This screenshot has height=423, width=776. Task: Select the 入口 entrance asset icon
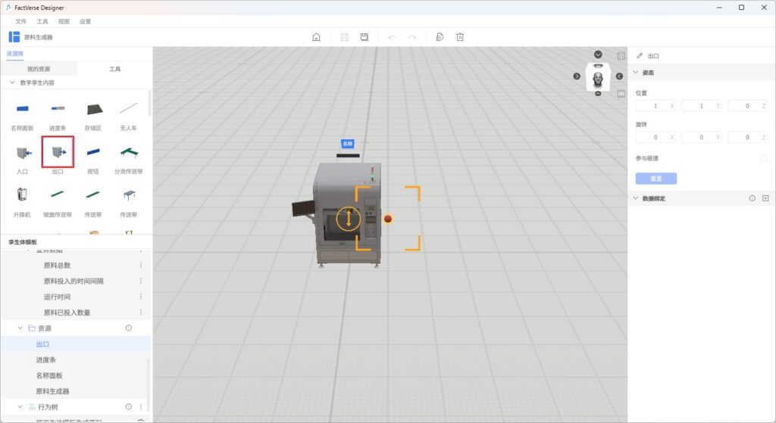coord(22,152)
